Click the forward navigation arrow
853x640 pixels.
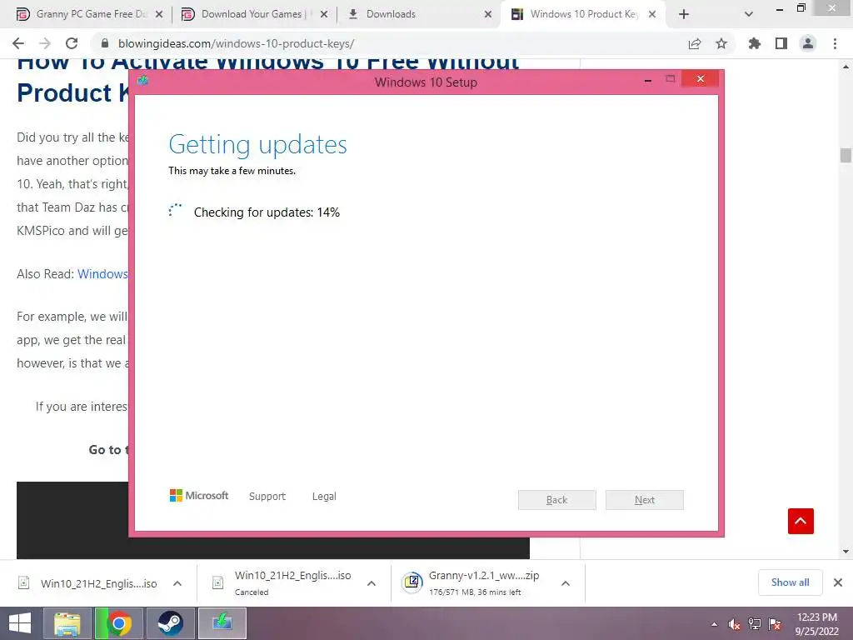(x=45, y=43)
